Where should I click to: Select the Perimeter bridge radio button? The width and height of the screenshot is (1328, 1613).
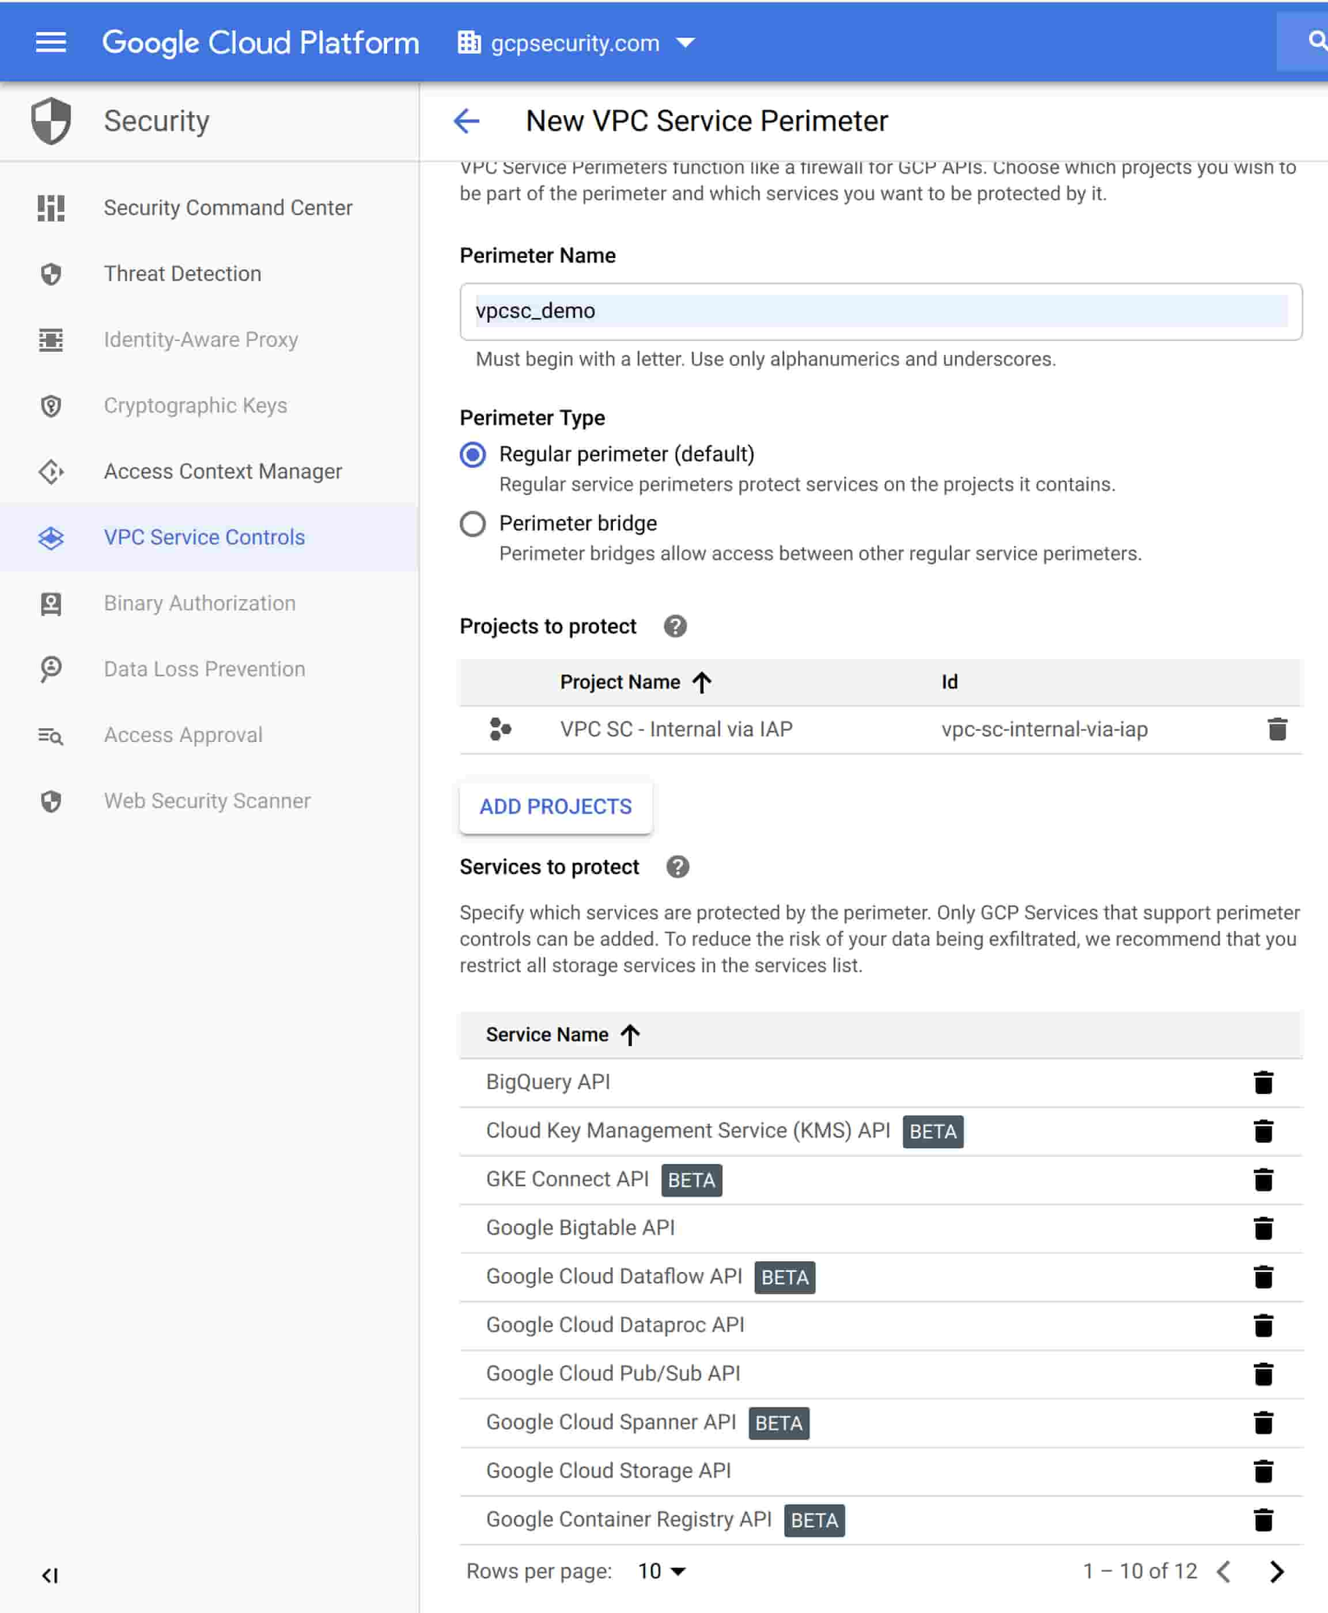tap(473, 524)
